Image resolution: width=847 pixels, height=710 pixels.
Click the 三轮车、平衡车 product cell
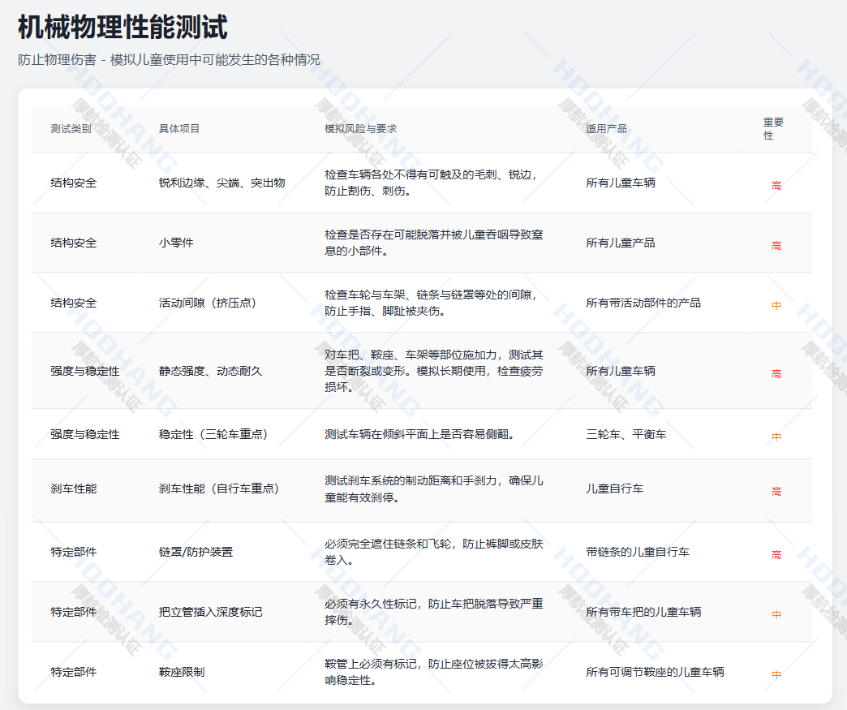[626, 434]
